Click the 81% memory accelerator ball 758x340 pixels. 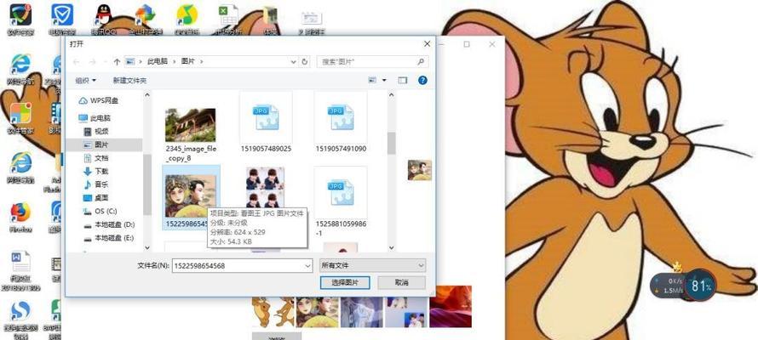click(x=701, y=286)
